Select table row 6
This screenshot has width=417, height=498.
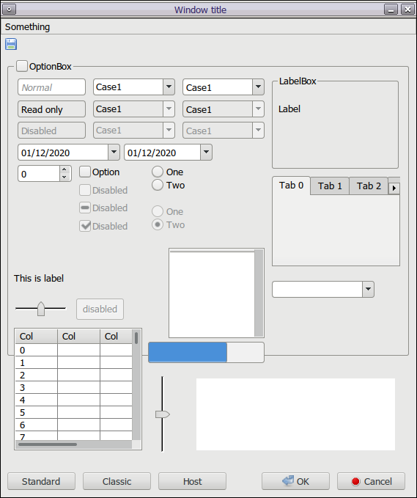tap(73, 425)
